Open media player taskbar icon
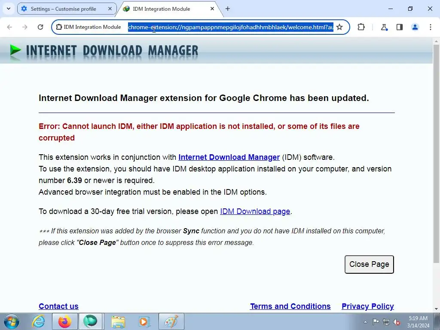 (x=144, y=321)
